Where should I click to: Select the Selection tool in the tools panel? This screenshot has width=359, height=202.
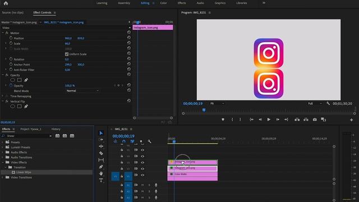(101, 133)
